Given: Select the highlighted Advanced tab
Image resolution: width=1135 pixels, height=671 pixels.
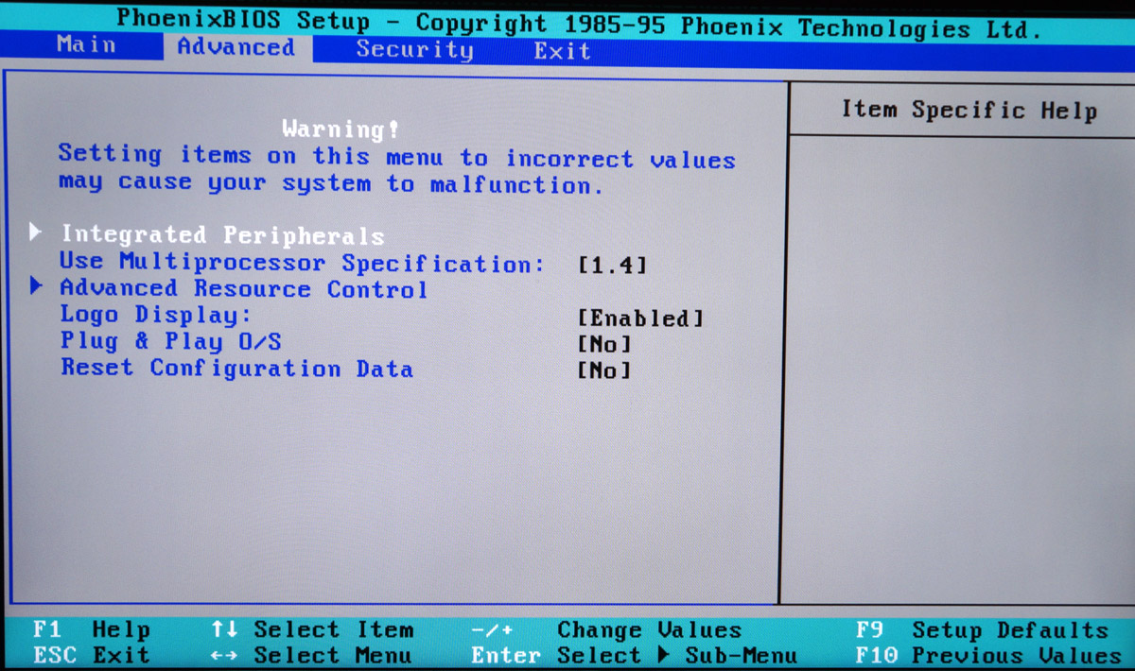Looking at the screenshot, I should 236,47.
